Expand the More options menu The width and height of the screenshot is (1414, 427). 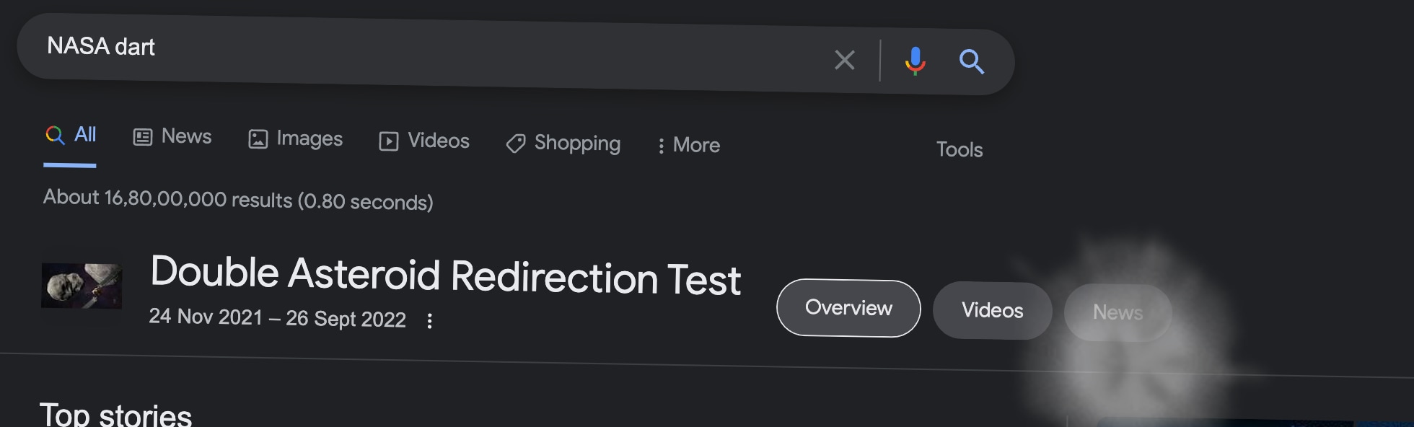[x=688, y=145]
